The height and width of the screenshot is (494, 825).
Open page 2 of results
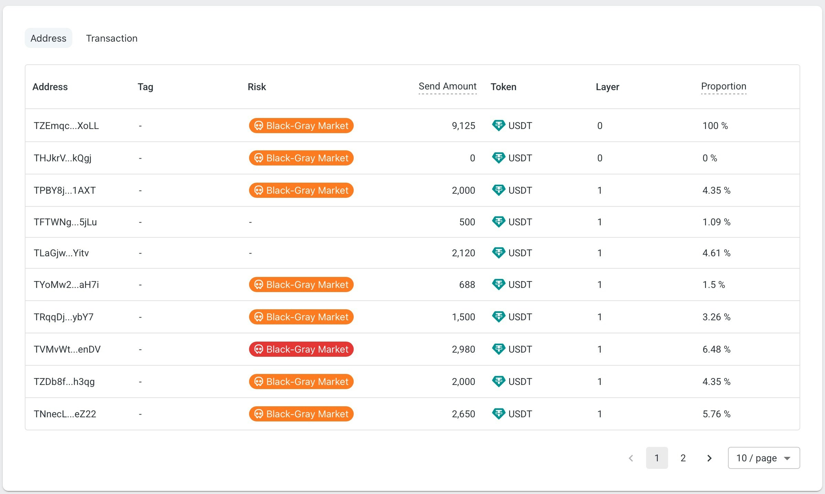point(683,458)
